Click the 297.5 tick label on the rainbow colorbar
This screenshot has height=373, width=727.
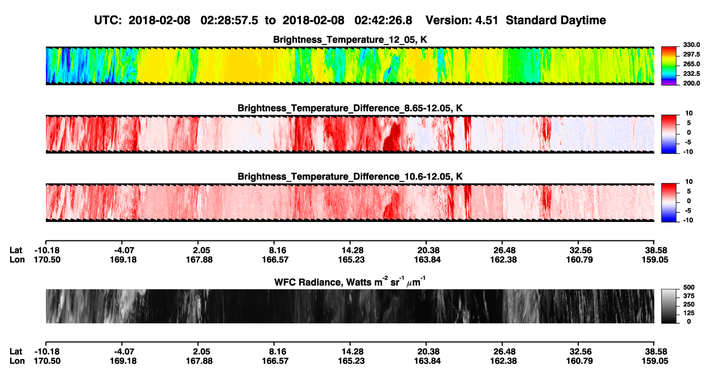tap(691, 55)
